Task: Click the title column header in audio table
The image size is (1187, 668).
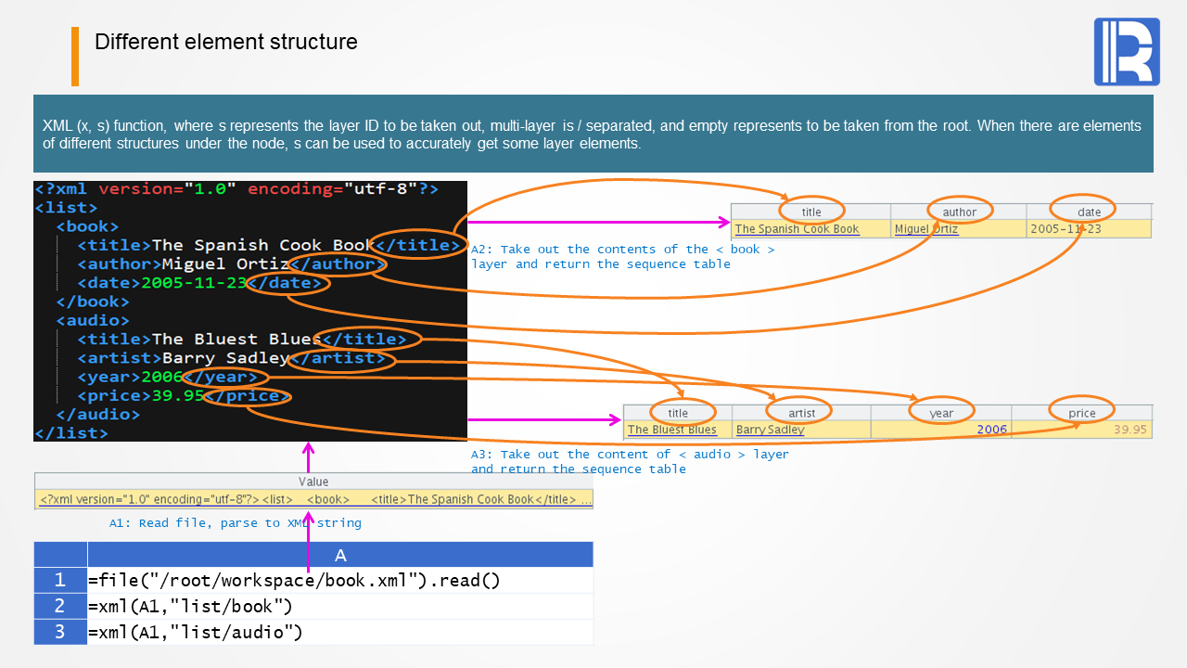Action: pos(678,413)
